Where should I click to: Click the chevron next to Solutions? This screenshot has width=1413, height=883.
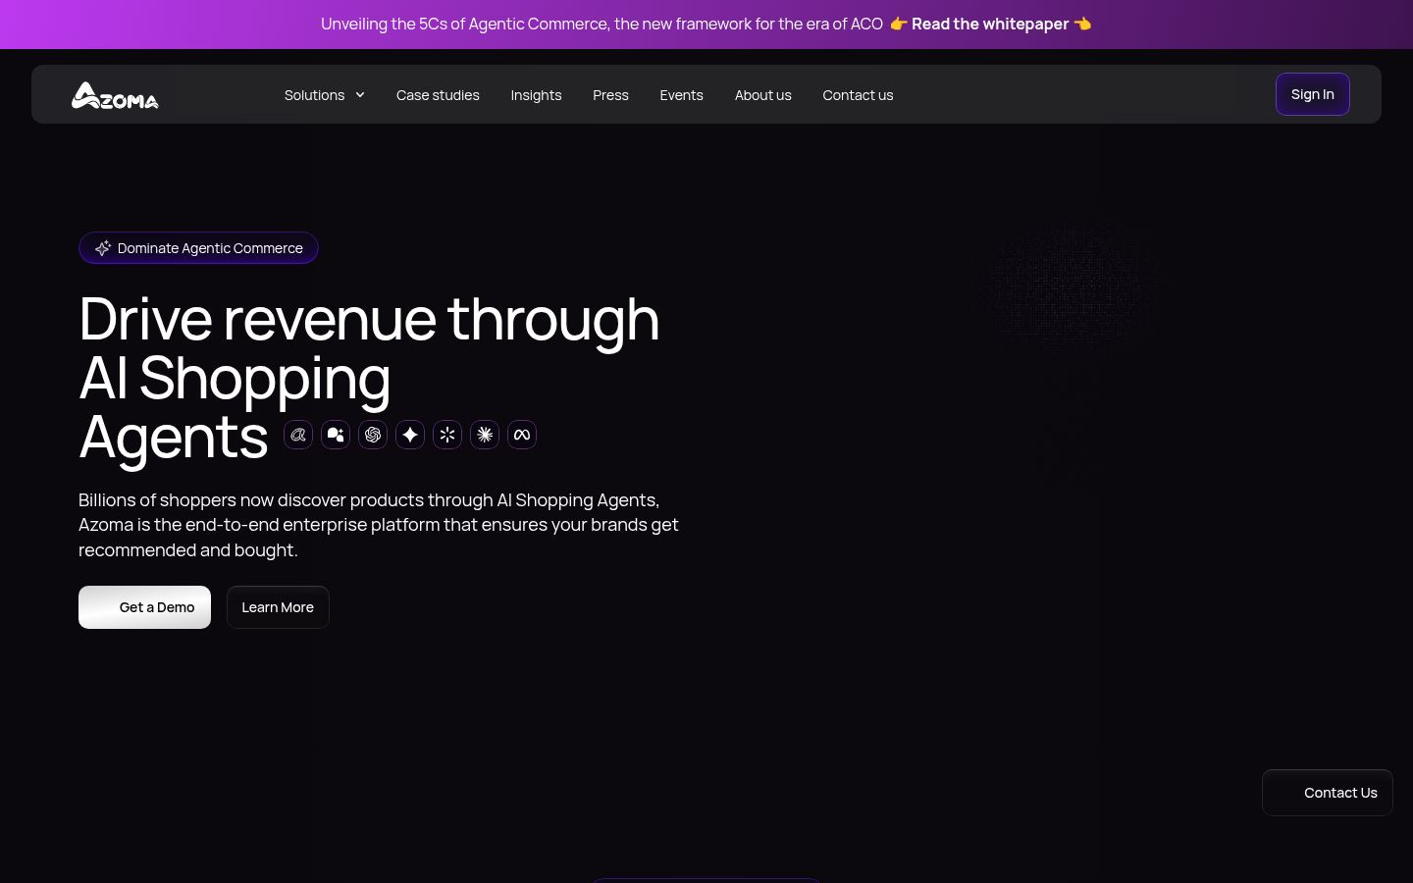360,95
